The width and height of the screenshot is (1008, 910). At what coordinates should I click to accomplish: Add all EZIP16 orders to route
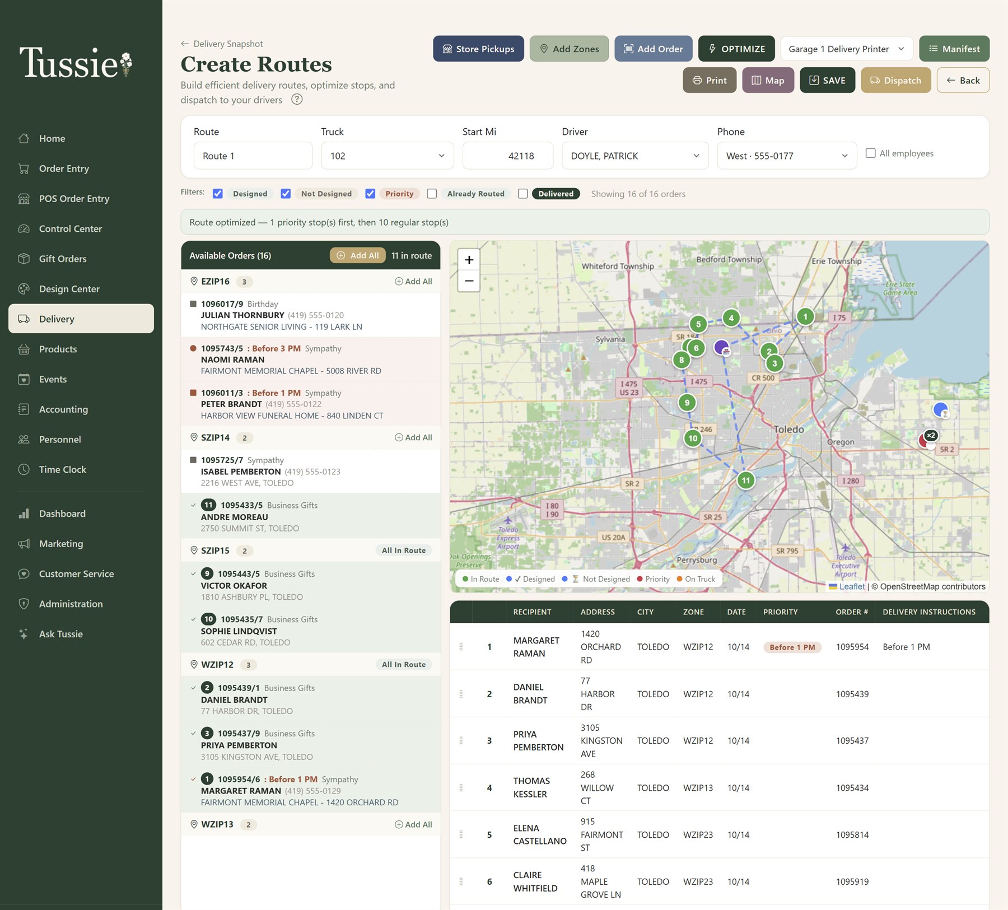pos(413,281)
